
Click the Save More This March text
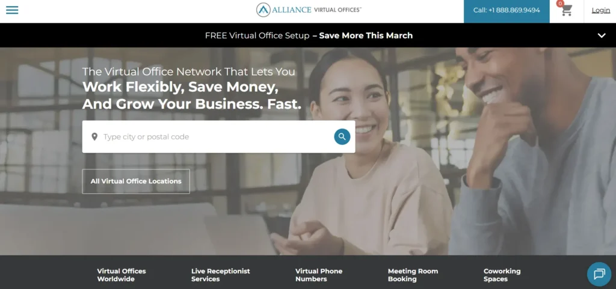point(366,35)
